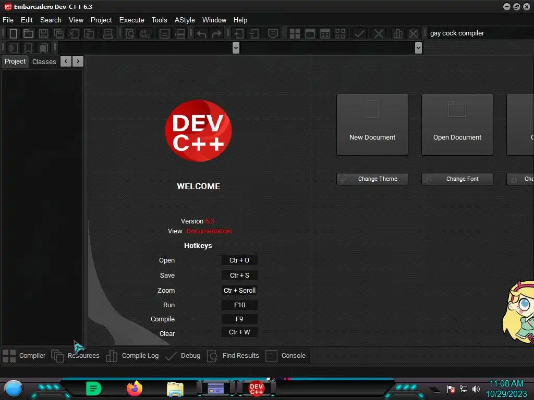Click the blue Start orb on taskbar
Image resolution: width=534 pixels, height=400 pixels.
pos(13,389)
